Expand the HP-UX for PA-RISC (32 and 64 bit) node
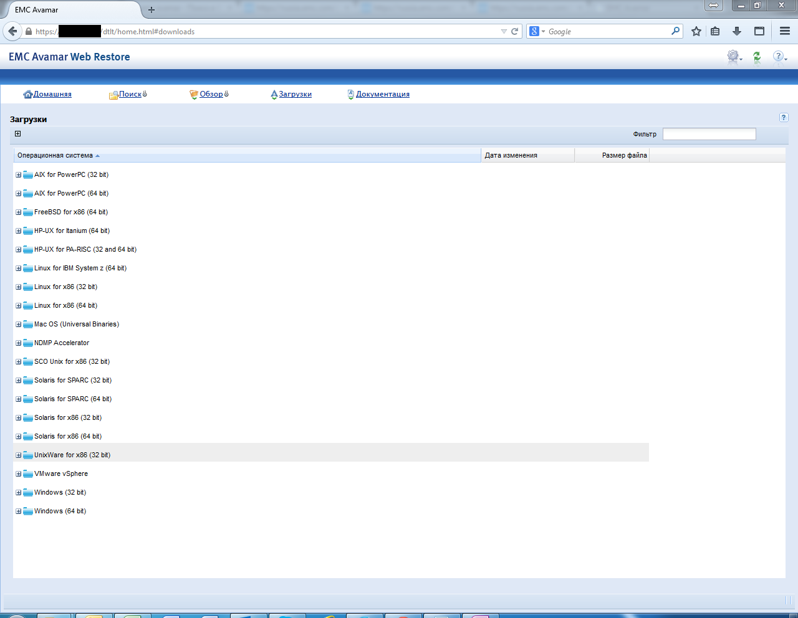The width and height of the screenshot is (798, 618). click(19, 250)
